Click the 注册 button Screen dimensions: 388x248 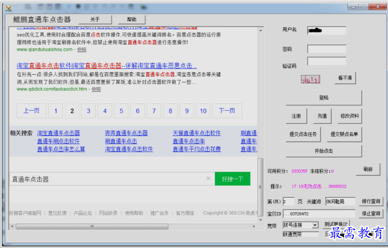[x=296, y=116]
